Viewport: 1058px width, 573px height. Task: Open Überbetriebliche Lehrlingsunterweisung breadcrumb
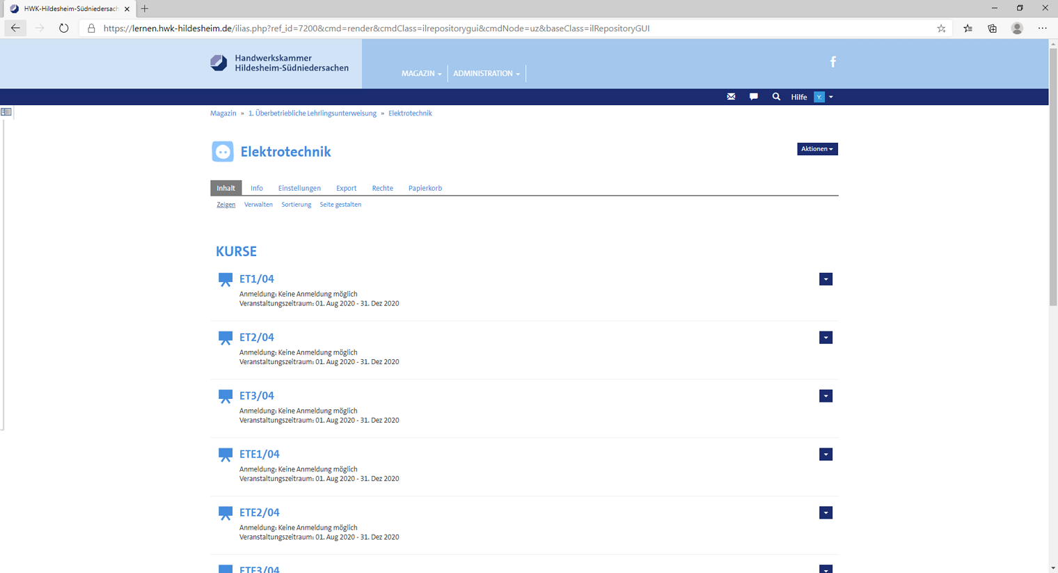[312, 113]
